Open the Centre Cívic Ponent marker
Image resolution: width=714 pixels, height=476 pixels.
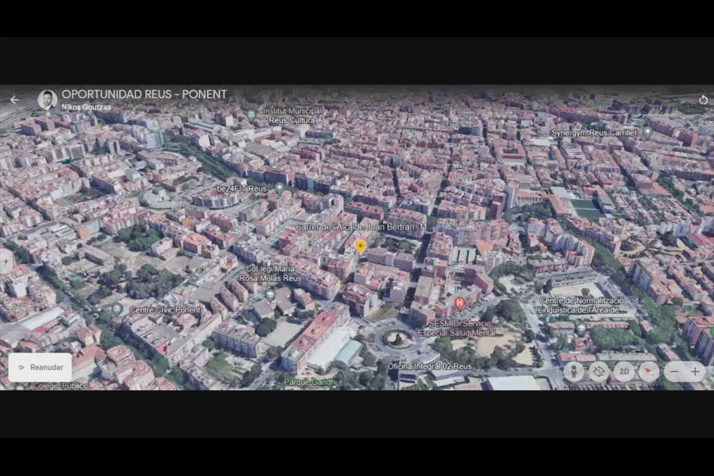[117, 309]
